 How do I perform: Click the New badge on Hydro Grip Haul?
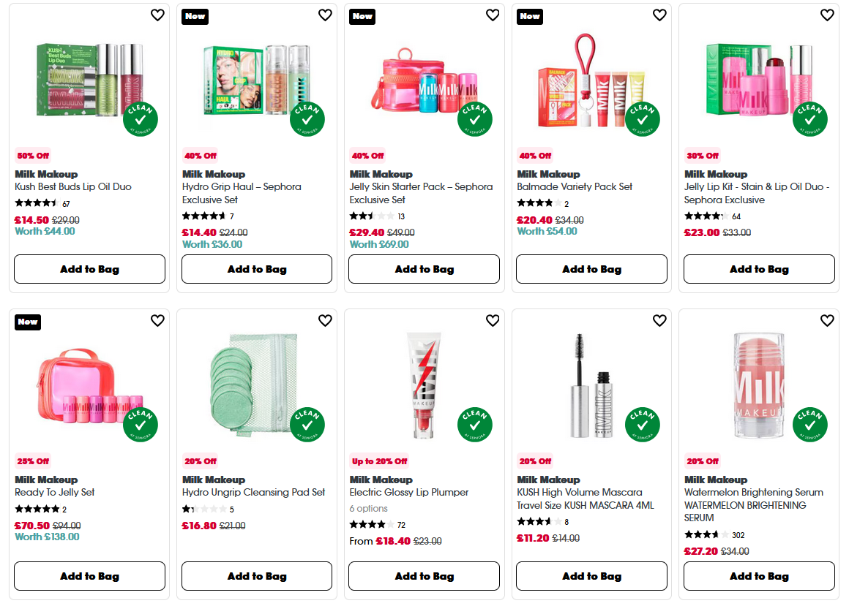[195, 16]
